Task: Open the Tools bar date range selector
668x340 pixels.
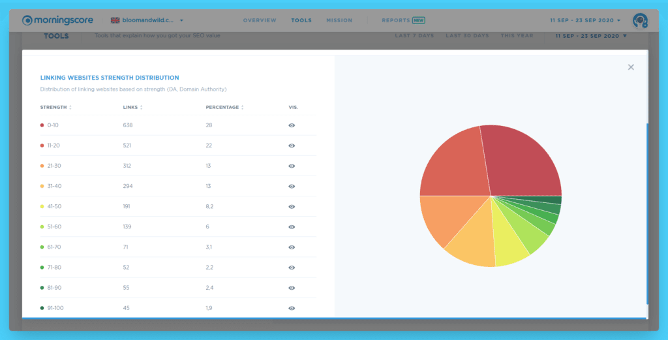Action: 591,36
